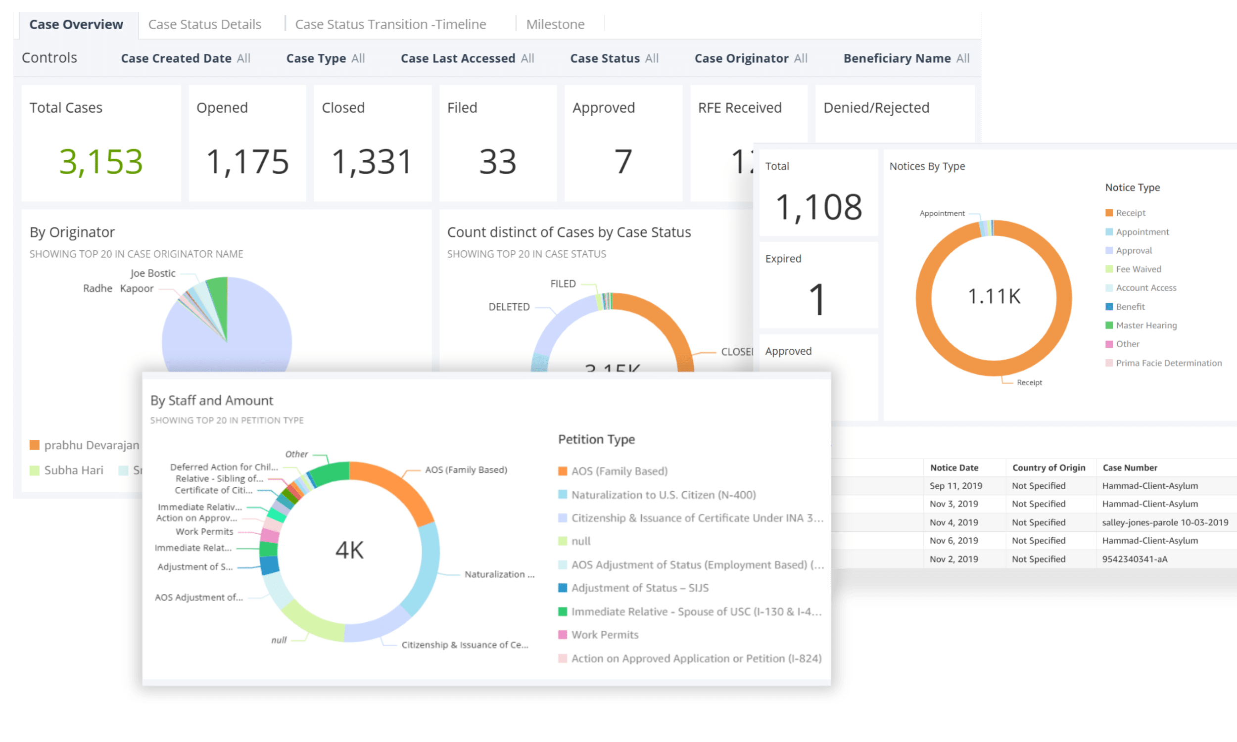This screenshot has width=1237, height=742.
Task: Open the Case Created Date filter dropdown
Action: tap(186, 58)
